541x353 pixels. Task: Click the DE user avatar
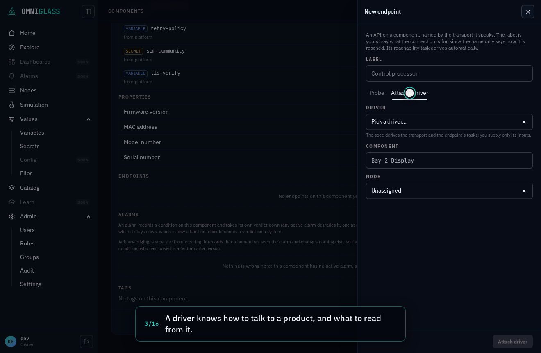click(x=11, y=342)
